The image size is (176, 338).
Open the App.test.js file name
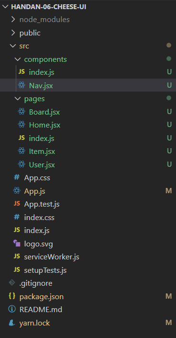pyautogui.click(x=42, y=204)
